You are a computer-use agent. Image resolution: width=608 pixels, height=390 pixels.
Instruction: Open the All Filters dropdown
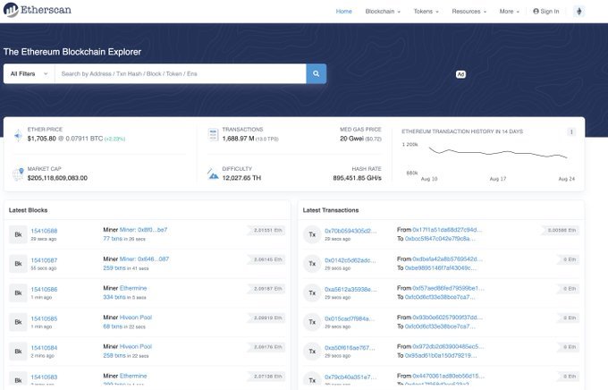[x=30, y=73]
